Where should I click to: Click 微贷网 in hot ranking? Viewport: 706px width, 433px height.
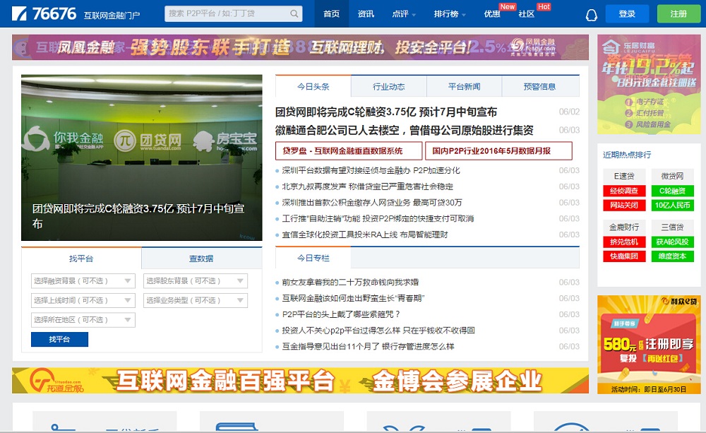(672, 176)
